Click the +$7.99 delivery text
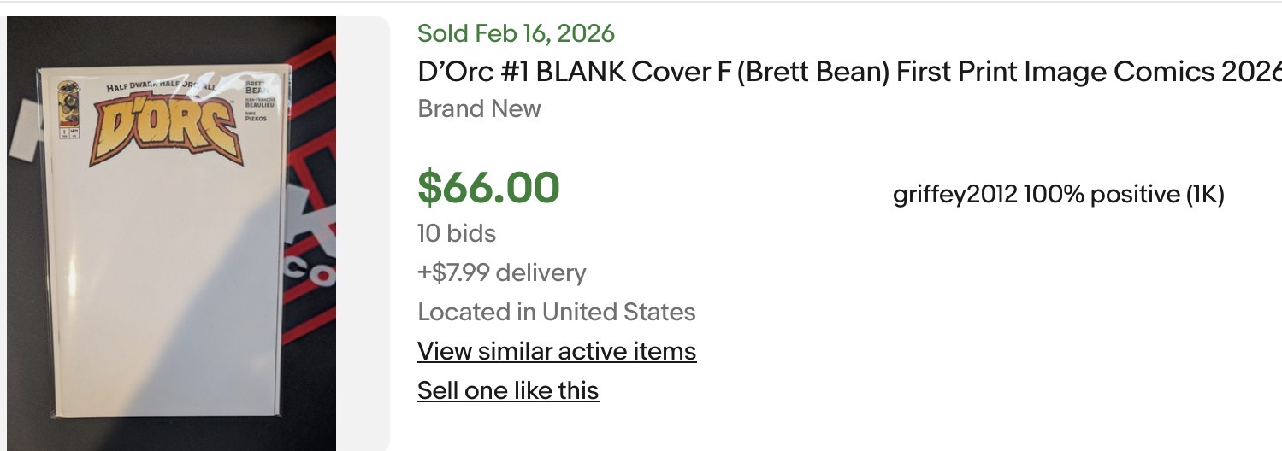1282x451 pixels. pos(502,273)
